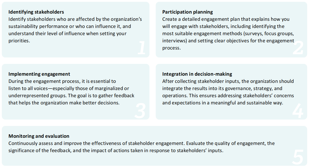309x167 pixels.
Task: Click the large number 1 watermark
Action: (142, 48)
